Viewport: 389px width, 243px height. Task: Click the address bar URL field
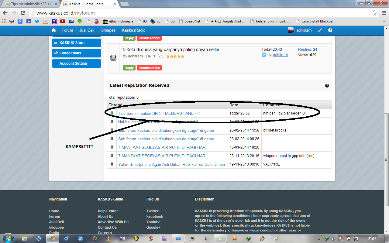201,13
